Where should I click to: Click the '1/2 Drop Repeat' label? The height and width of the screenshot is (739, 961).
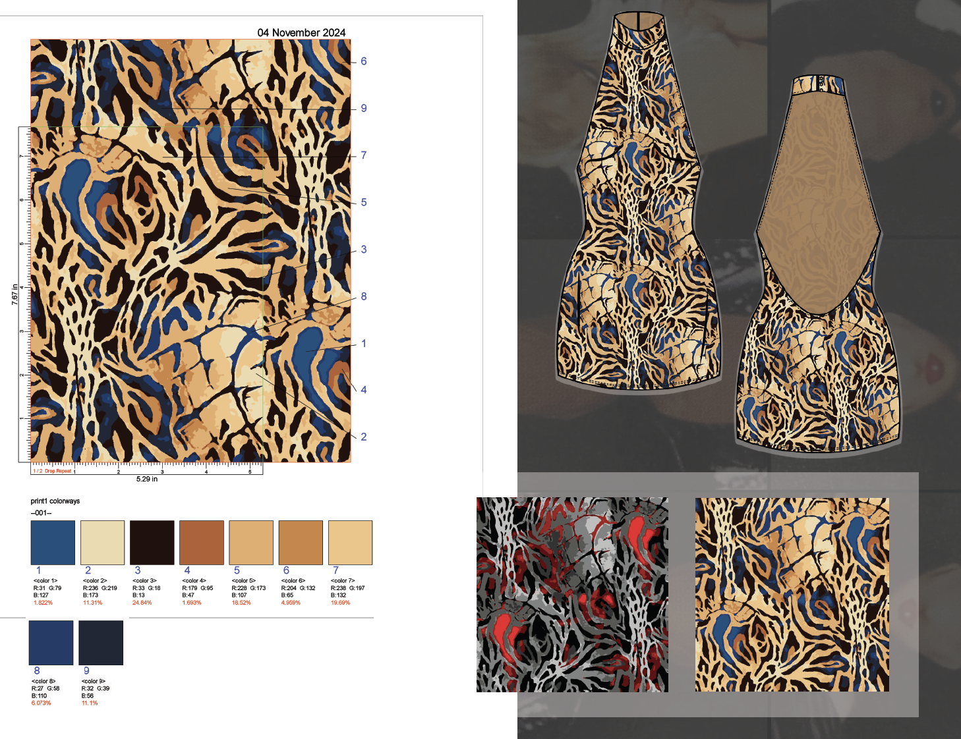coord(52,471)
